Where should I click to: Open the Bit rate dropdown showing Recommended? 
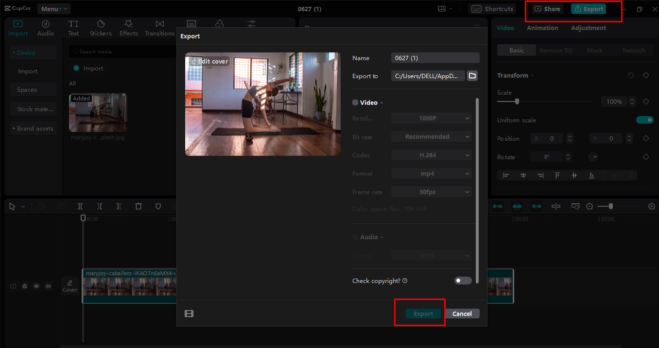(x=431, y=136)
